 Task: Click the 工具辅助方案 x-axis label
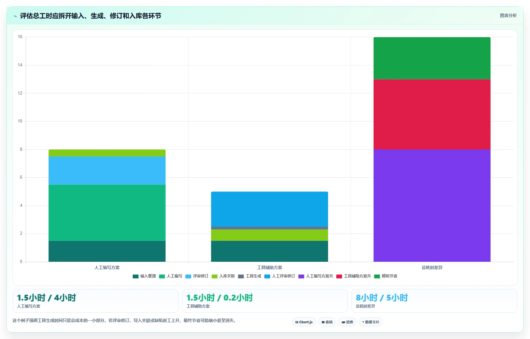[269, 267]
